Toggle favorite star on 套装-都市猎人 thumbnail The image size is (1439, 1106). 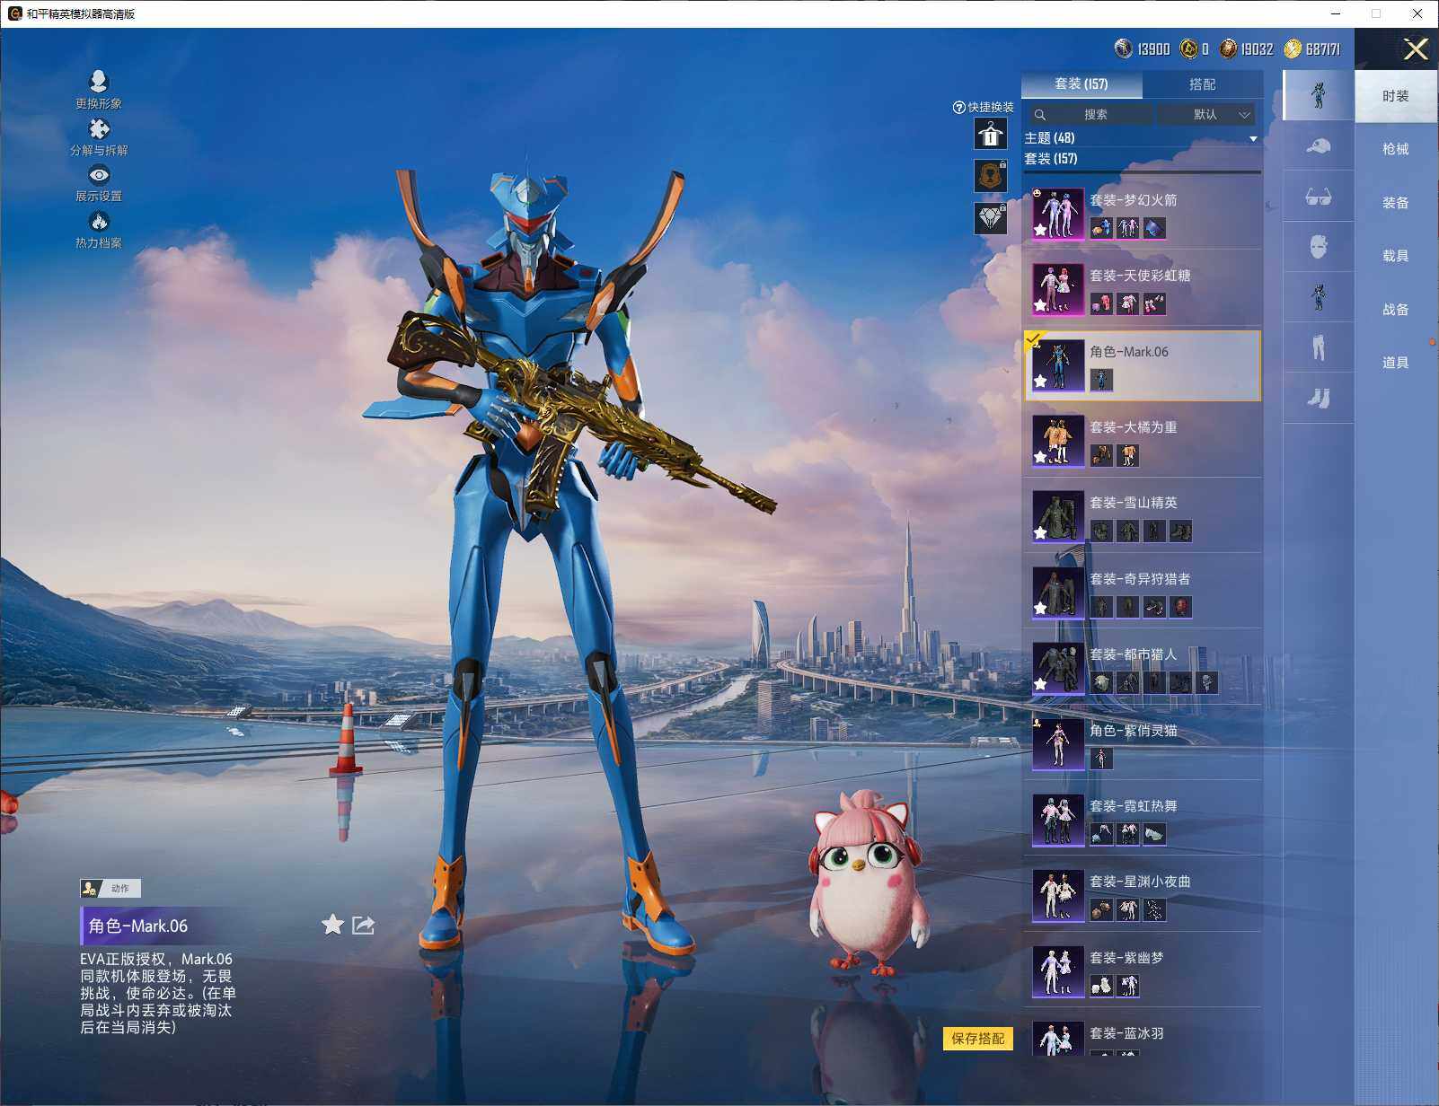[1040, 684]
